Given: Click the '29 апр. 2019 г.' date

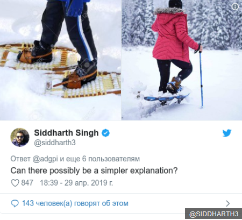Looking at the screenshot, I should pos(89,183).
